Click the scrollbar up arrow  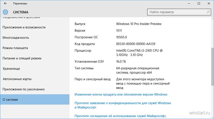(x=212, y=18)
